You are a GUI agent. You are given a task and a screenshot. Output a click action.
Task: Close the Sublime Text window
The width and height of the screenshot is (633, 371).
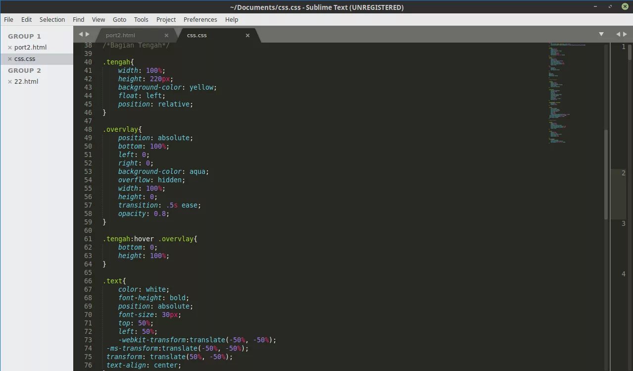coord(625,6)
